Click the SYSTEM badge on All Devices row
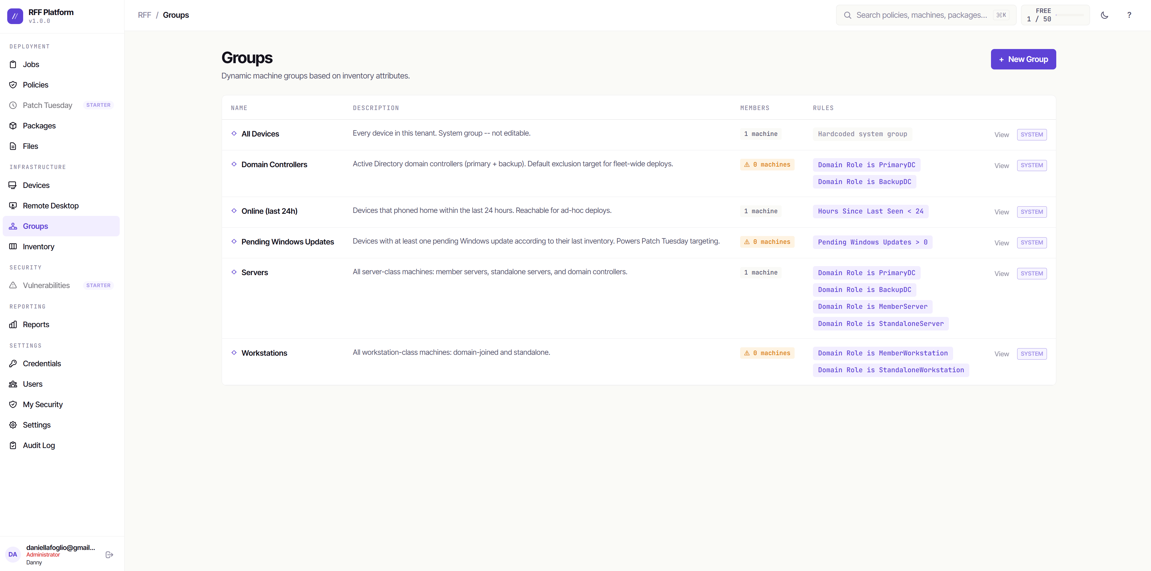This screenshot has height=571, width=1151. tap(1031, 134)
